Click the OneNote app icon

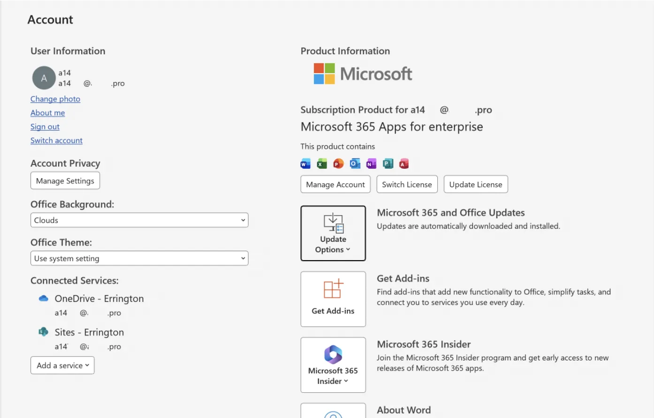371,164
